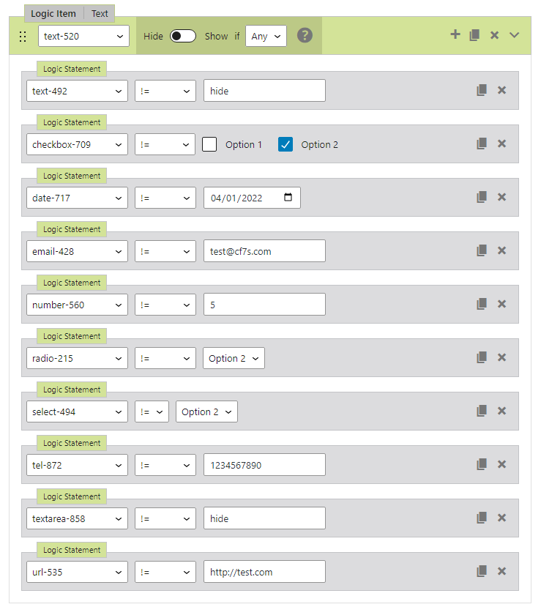This screenshot has height=607, width=541.
Task: Click the tel-872 value input field
Action: click(x=264, y=465)
